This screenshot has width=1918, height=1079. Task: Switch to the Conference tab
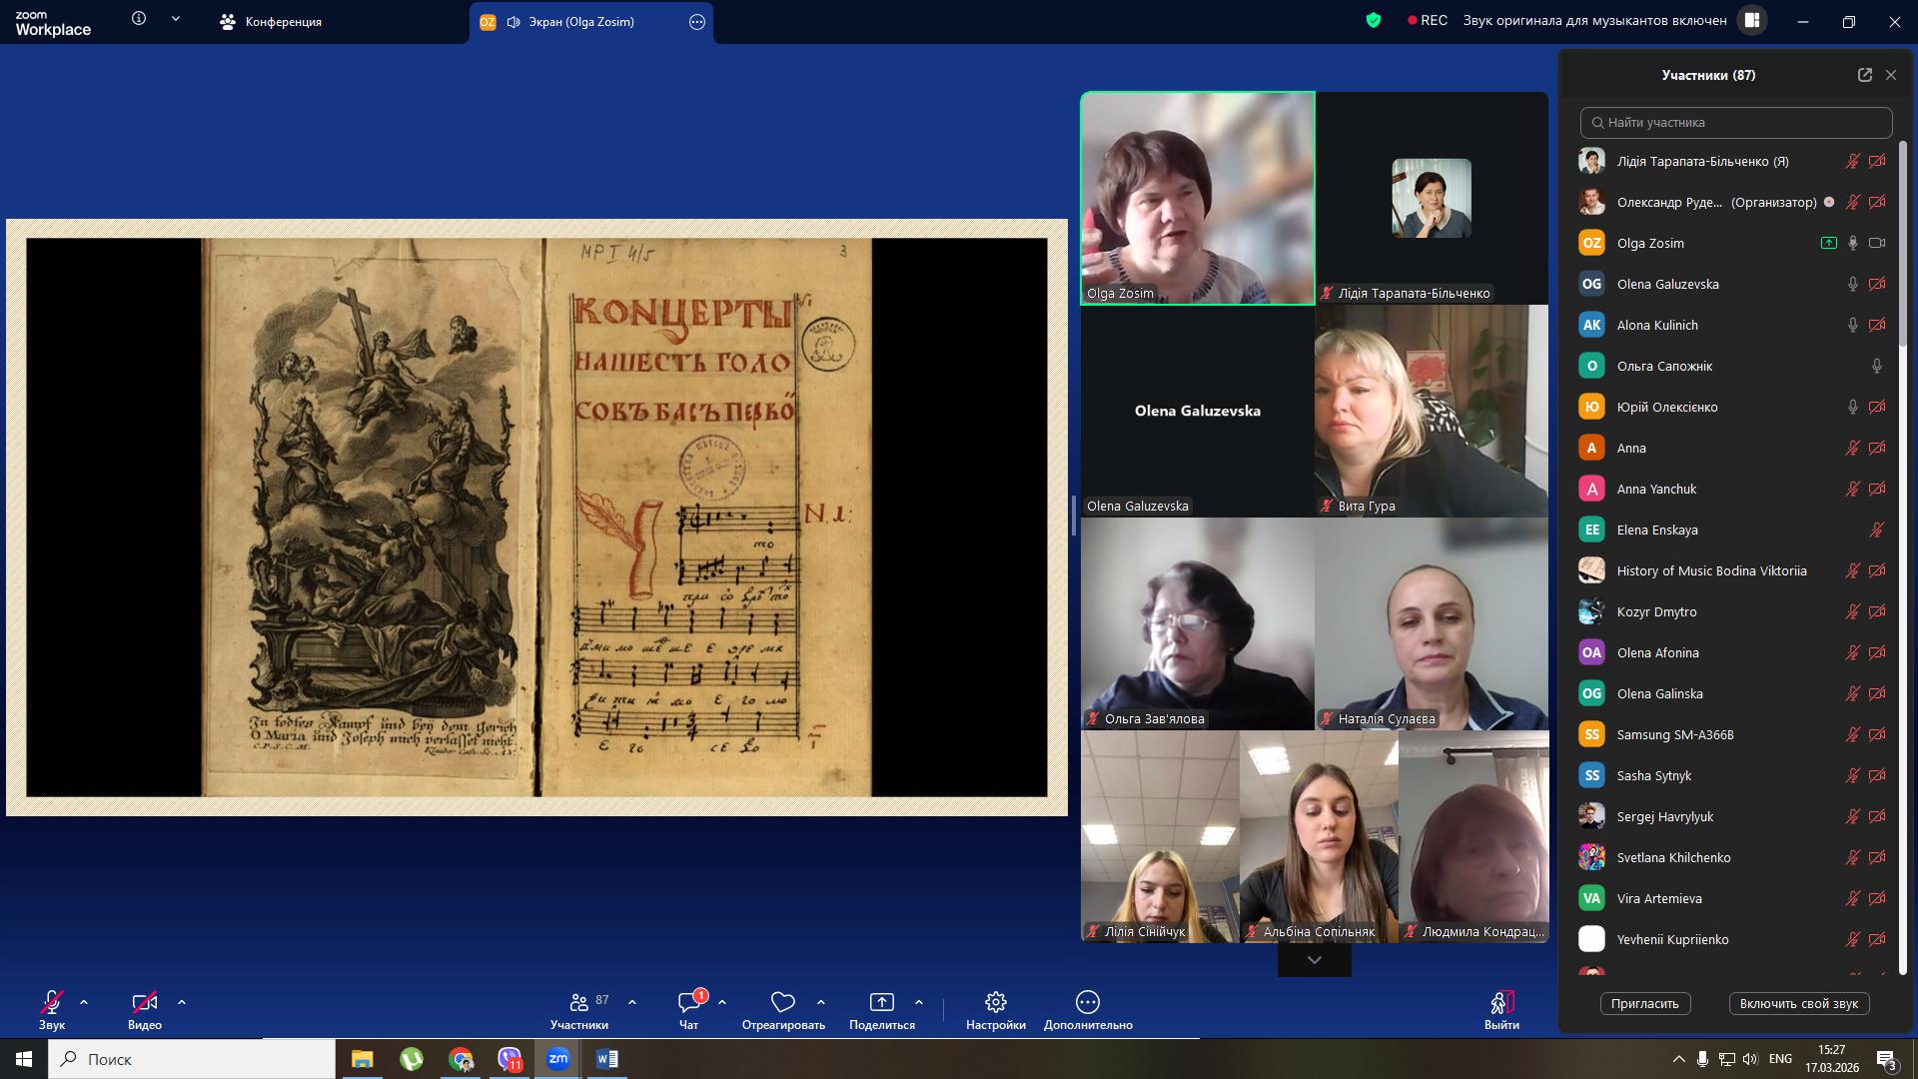click(x=272, y=22)
